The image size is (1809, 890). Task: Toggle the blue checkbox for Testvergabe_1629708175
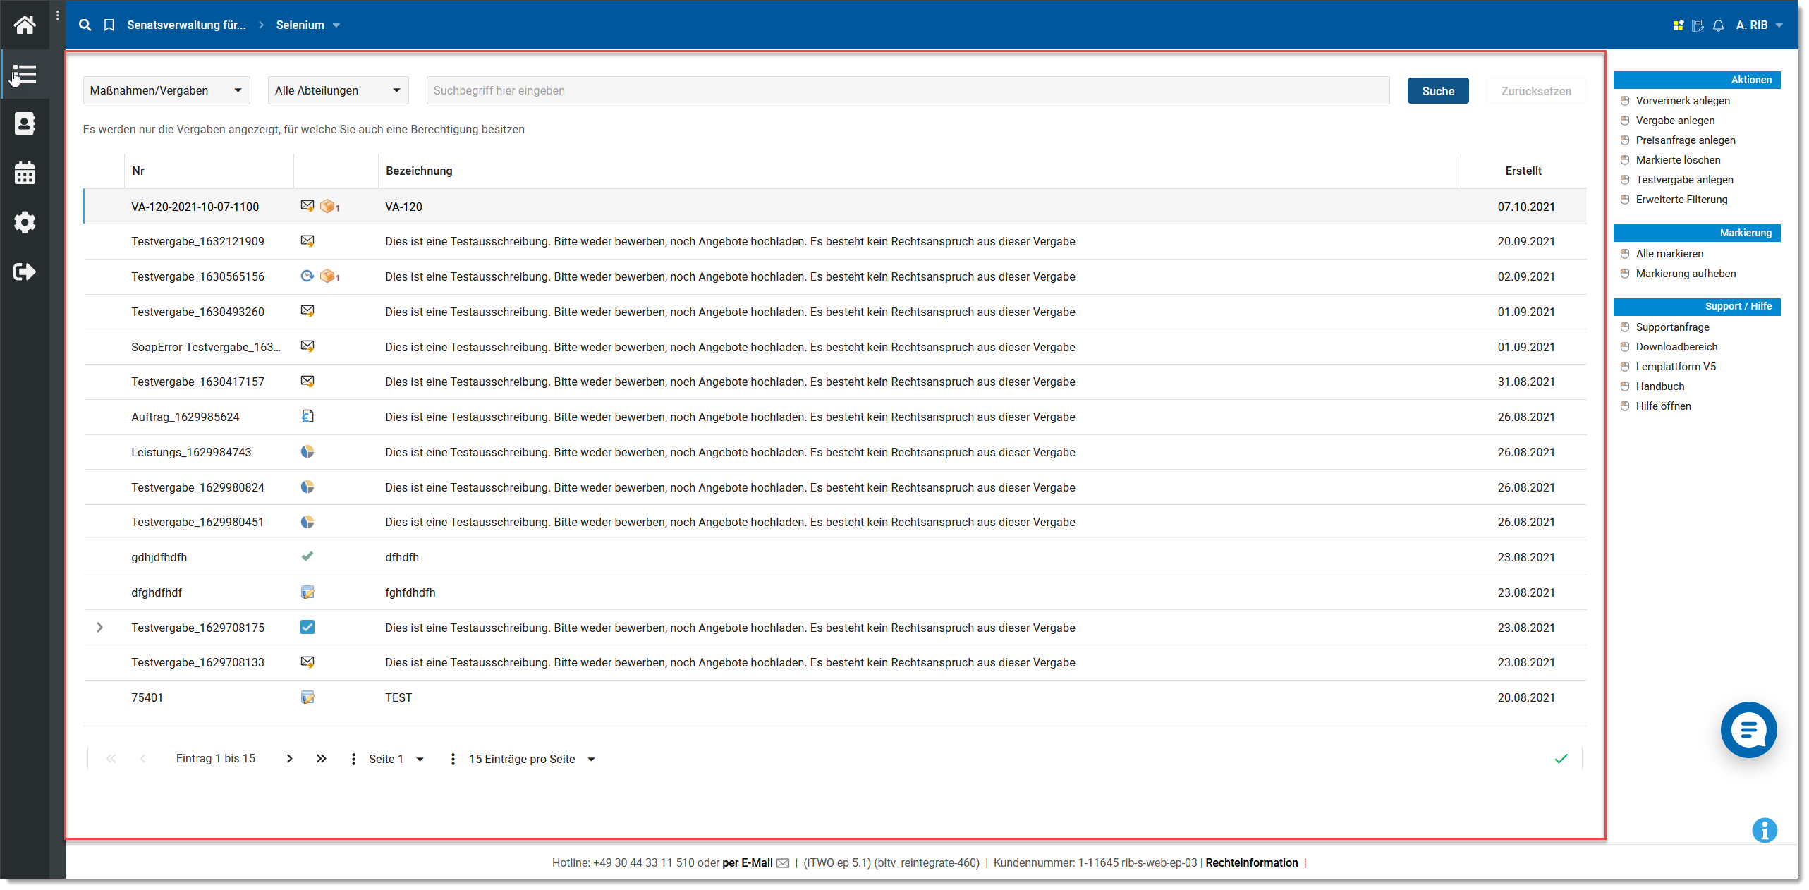point(307,627)
